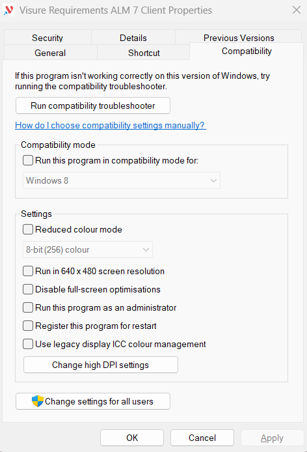Open the Windows 8 compatibility dropdown

click(122, 180)
